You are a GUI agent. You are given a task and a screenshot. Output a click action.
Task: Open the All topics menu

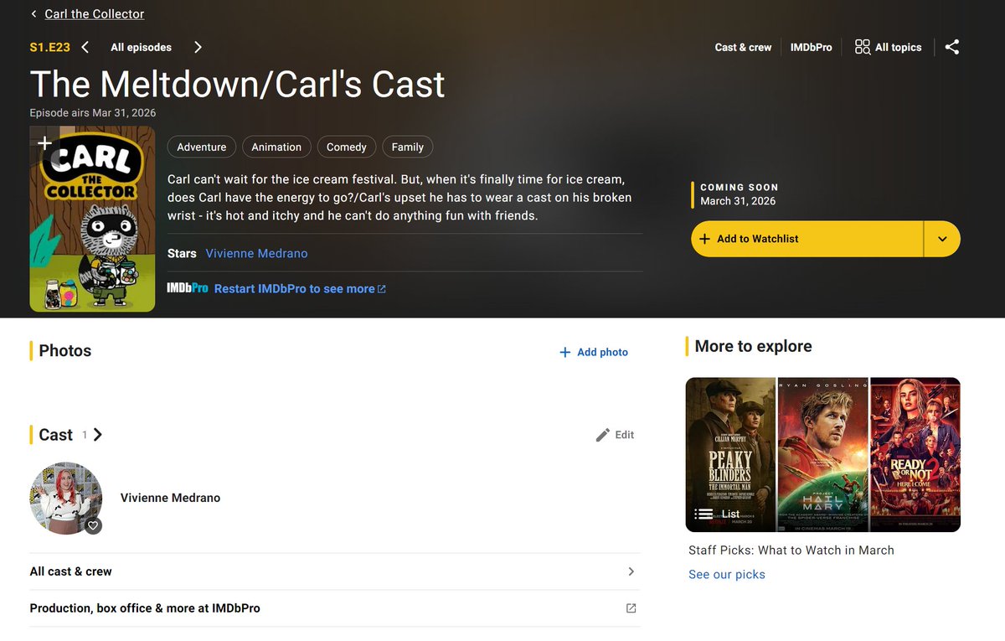888,47
